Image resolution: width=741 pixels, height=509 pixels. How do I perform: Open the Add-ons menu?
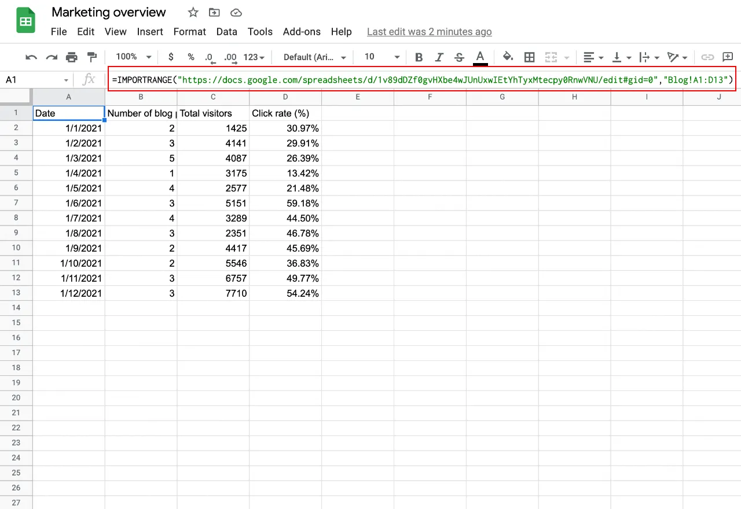pos(301,32)
